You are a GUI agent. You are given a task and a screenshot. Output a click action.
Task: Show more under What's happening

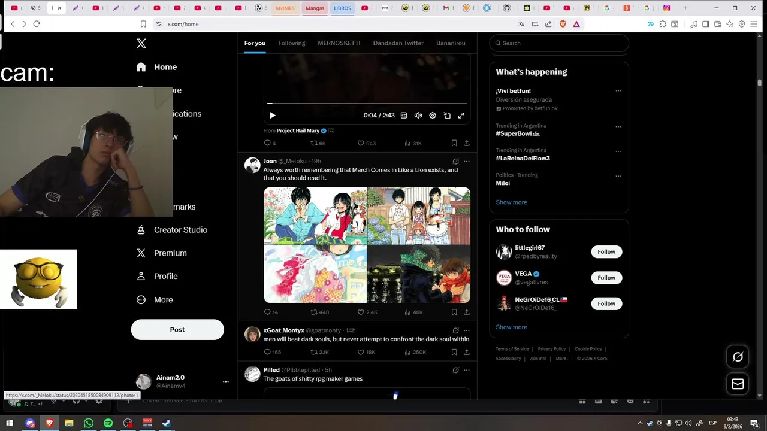click(511, 202)
